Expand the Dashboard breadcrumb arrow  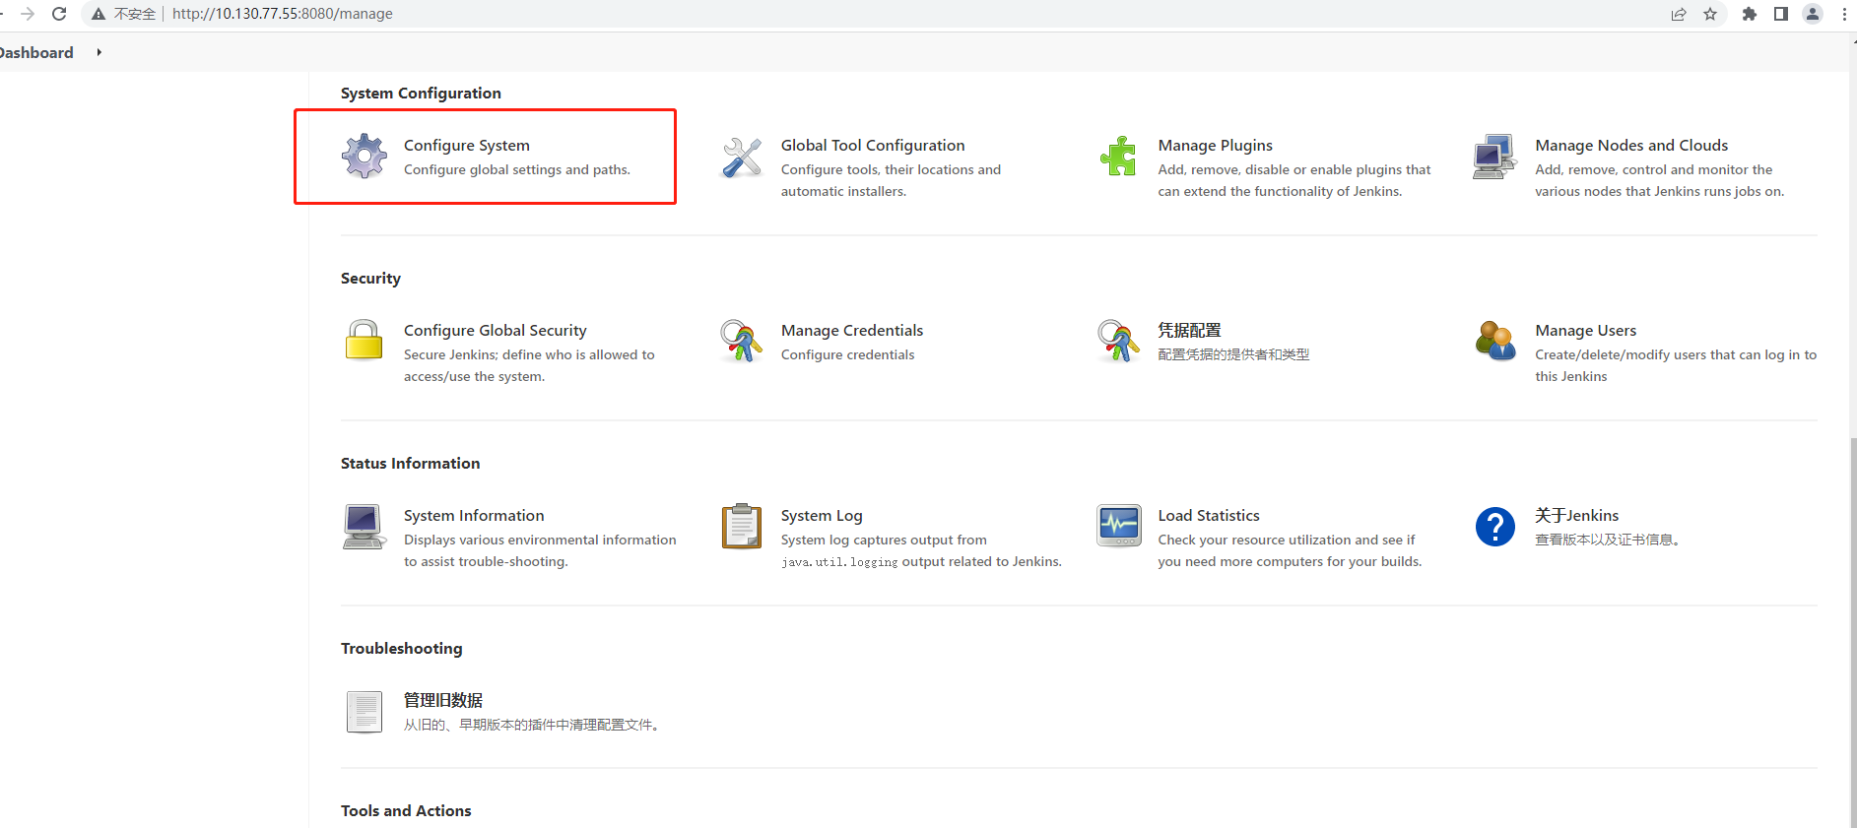click(99, 52)
